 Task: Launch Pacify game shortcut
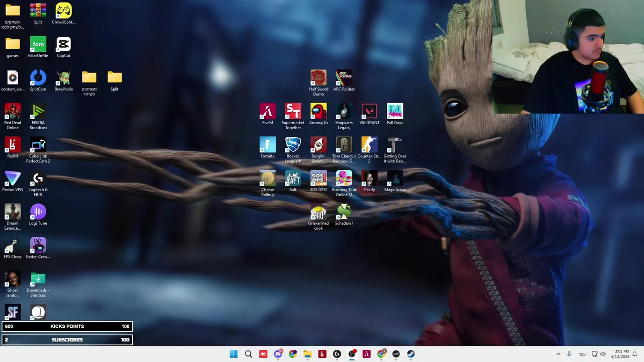point(369,182)
